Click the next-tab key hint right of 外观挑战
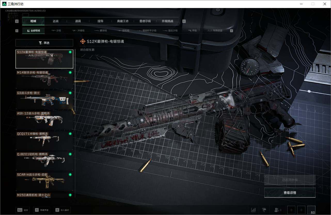 (184, 21)
